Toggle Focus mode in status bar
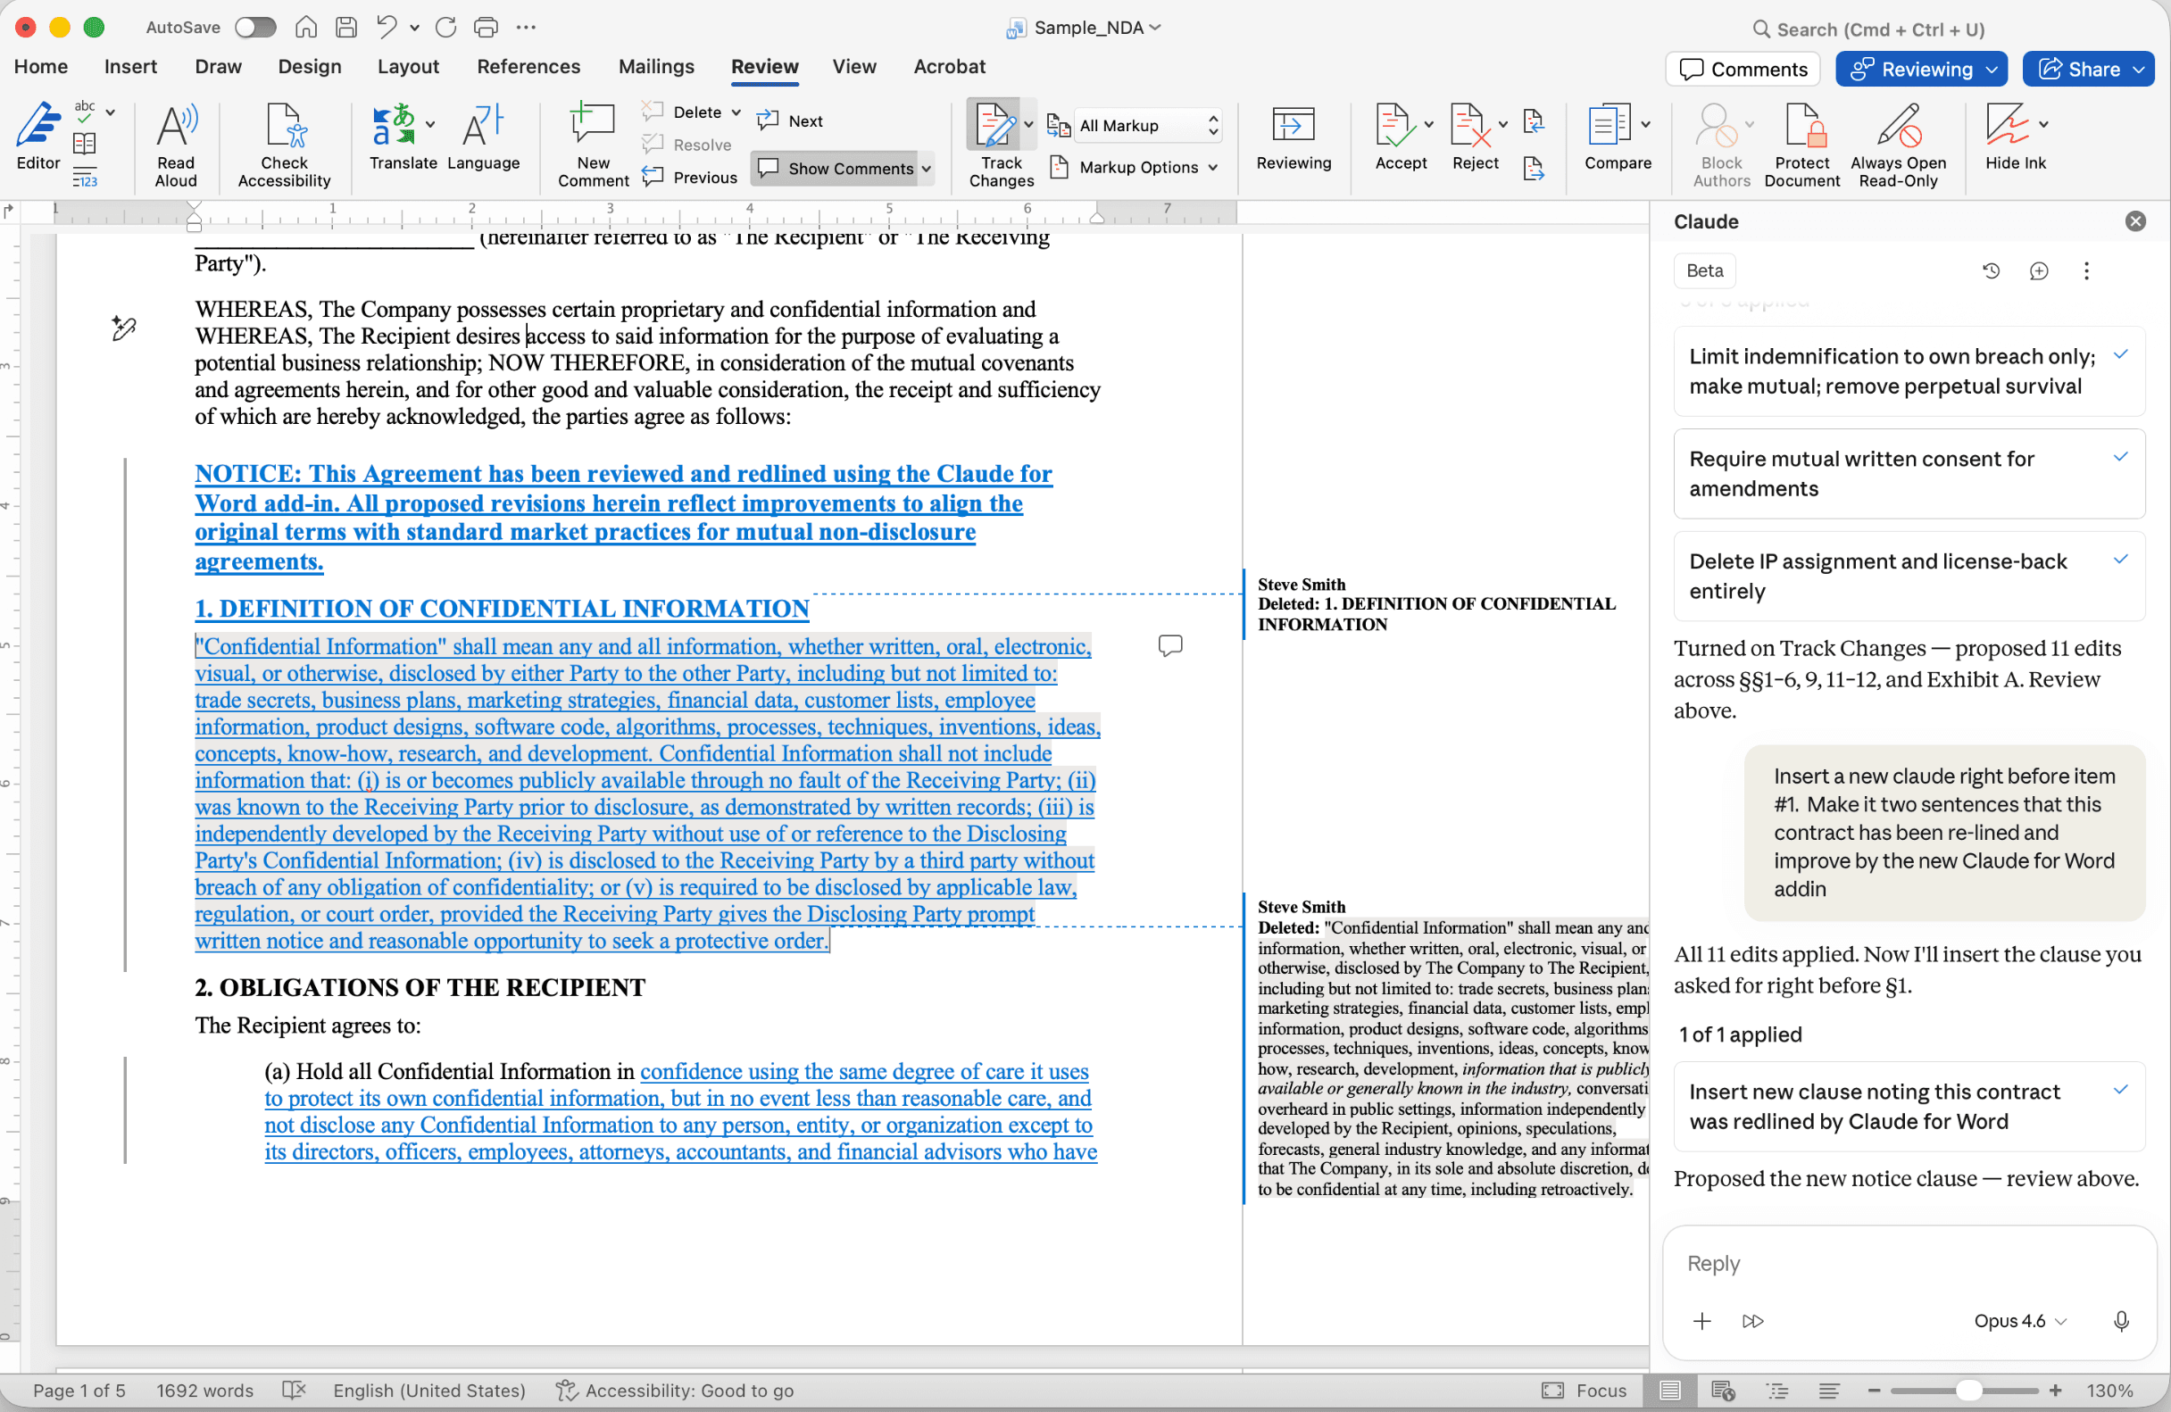The width and height of the screenshot is (2171, 1412). pos(1585,1390)
